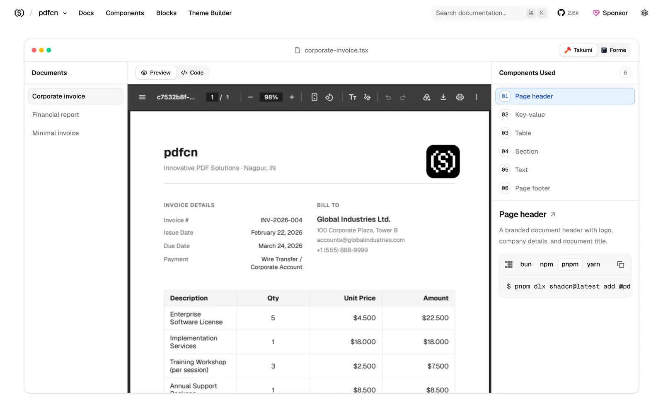Open the settings gear icon

click(x=645, y=13)
